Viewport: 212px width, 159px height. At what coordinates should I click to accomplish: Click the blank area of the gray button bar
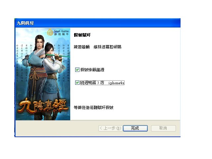[x=57, y=129]
